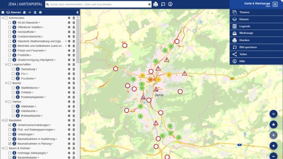The width and height of the screenshot is (283, 159).
Task: Check the Gemarkung layer checkbox
Action: pyautogui.click(x=13, y=69)
